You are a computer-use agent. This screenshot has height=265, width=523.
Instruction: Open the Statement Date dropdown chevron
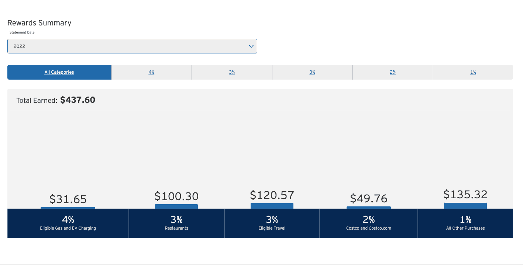coord(251,46)
